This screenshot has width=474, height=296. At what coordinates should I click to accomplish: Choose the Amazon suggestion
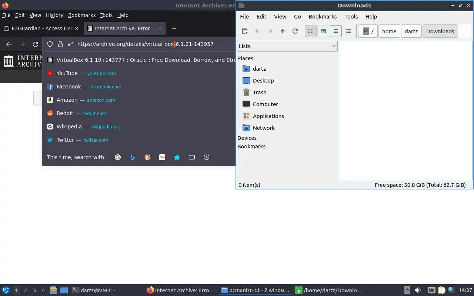point(139,100)
